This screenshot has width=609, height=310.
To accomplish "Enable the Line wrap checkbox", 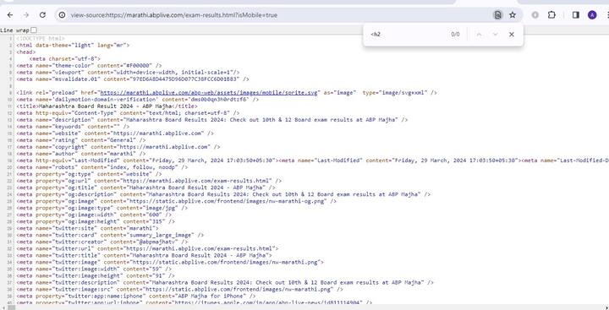I will pos(34,30).
